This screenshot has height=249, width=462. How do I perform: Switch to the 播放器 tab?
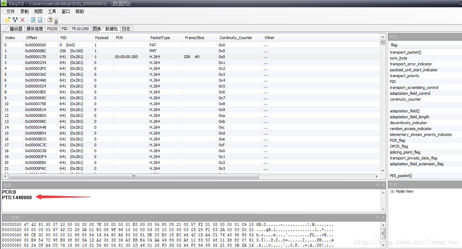pyautogui.click(x=16, y=29)
